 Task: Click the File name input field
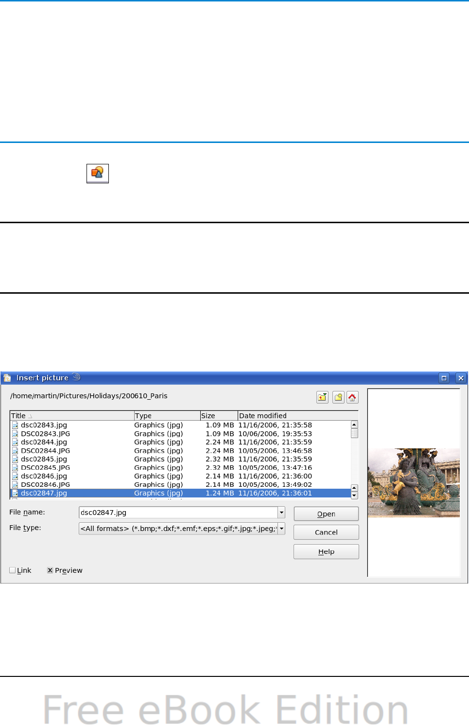click(x=178, y=513)
